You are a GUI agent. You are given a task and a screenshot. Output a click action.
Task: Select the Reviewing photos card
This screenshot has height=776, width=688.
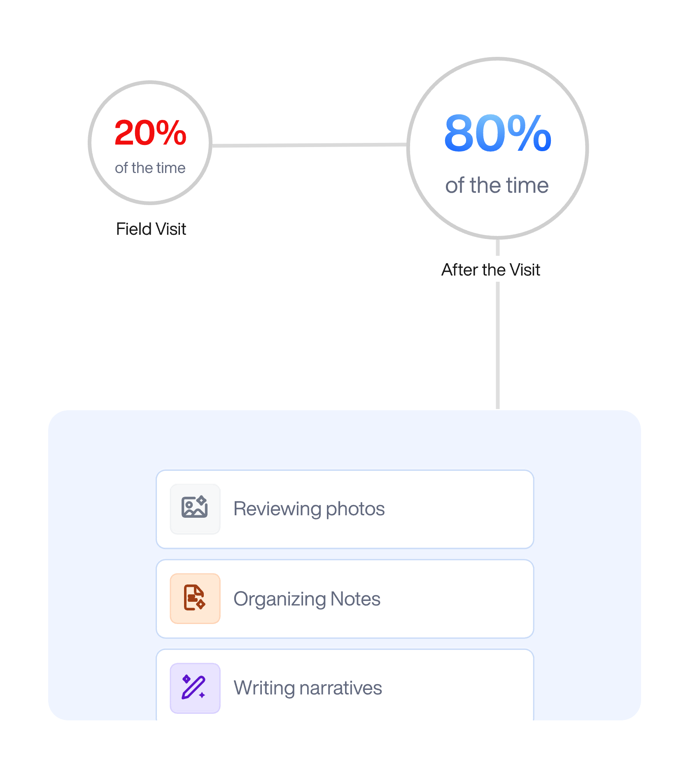click(x=345, y=509)
